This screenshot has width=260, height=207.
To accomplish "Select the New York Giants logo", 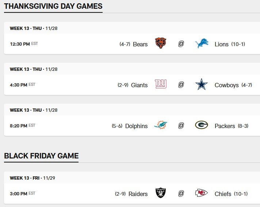I will point(161,84).
